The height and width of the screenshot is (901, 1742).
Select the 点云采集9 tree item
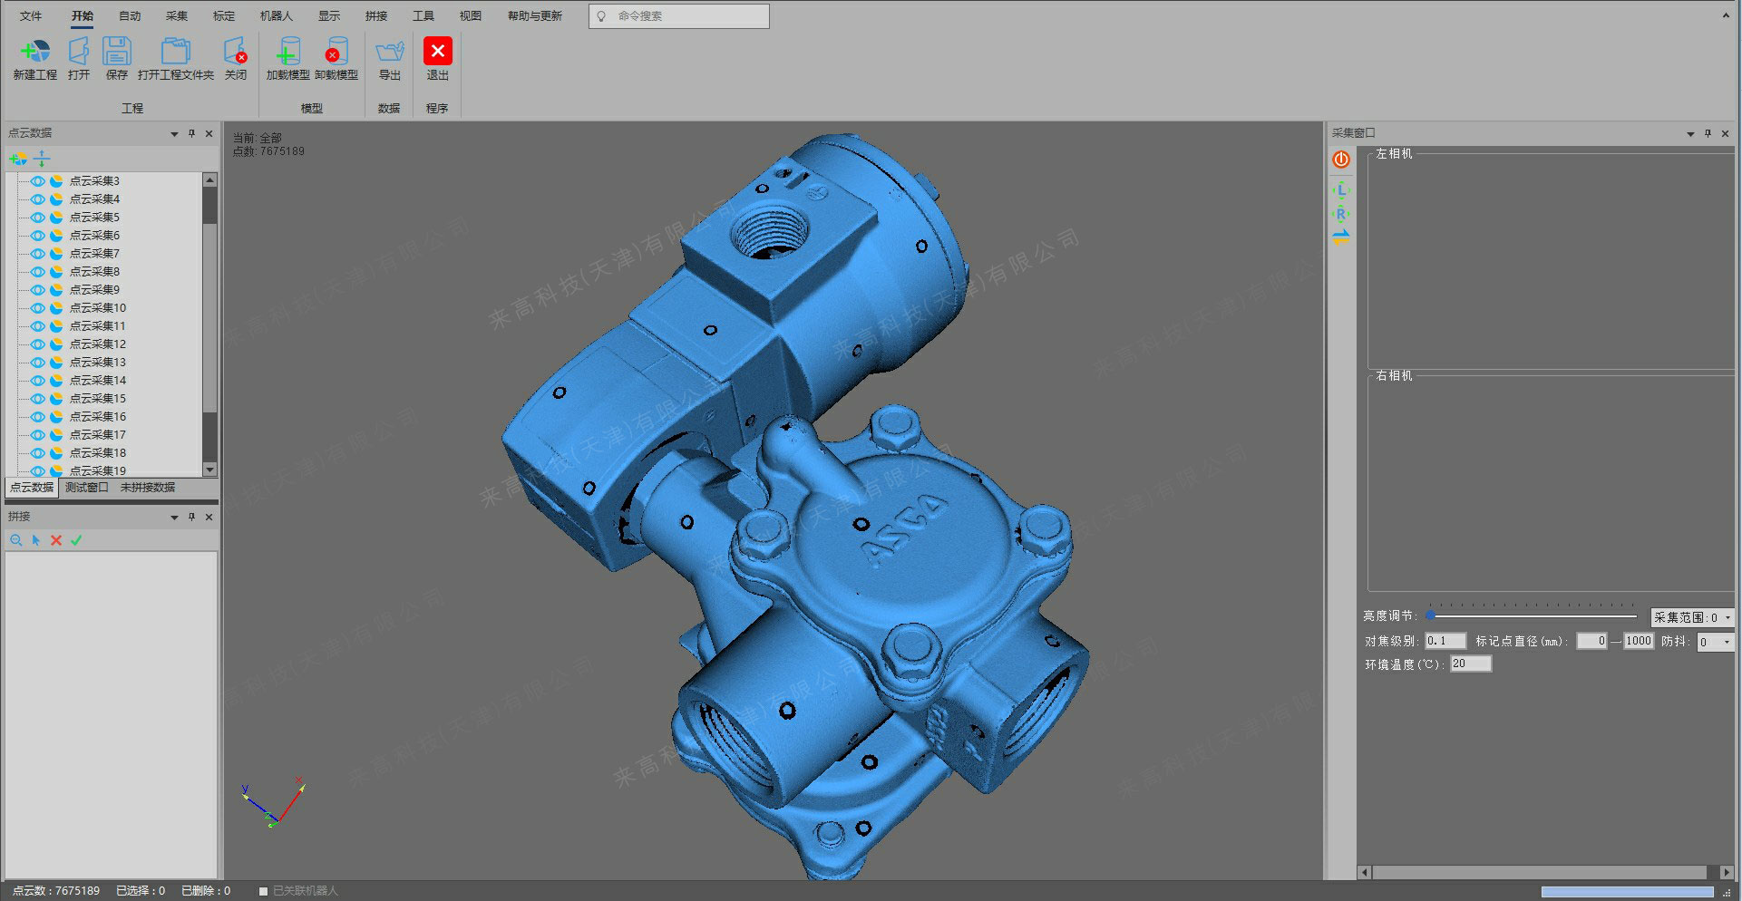click(x=94, y=290)
